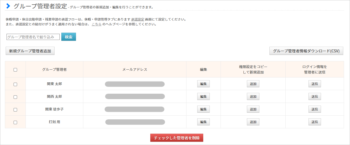Viewport: 350px width, 145px height.
Task: Click 編集 in the 打刻 用 row
Action: [x=203, y=122]
